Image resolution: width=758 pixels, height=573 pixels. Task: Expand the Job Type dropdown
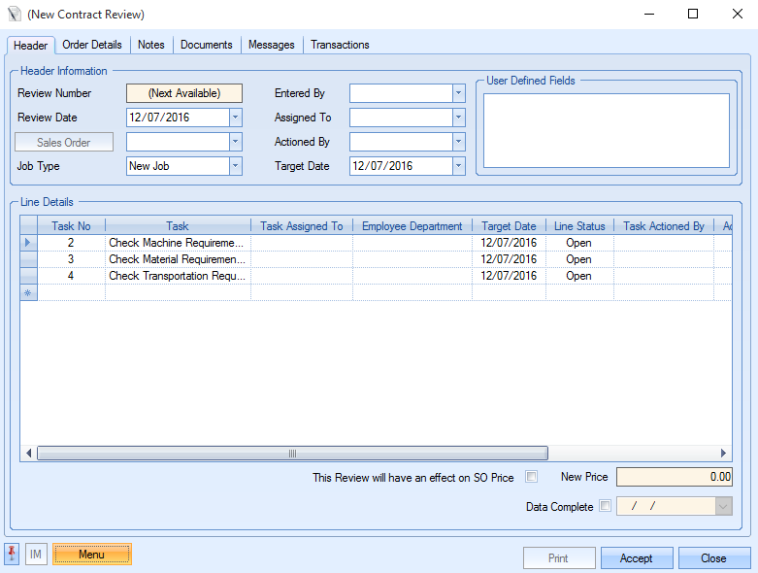[x=235, y=166]
